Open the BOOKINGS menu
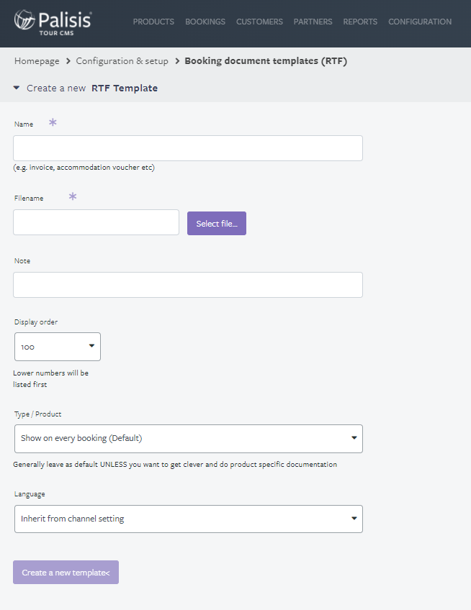The image size is (471, 610). coord(205,22)
